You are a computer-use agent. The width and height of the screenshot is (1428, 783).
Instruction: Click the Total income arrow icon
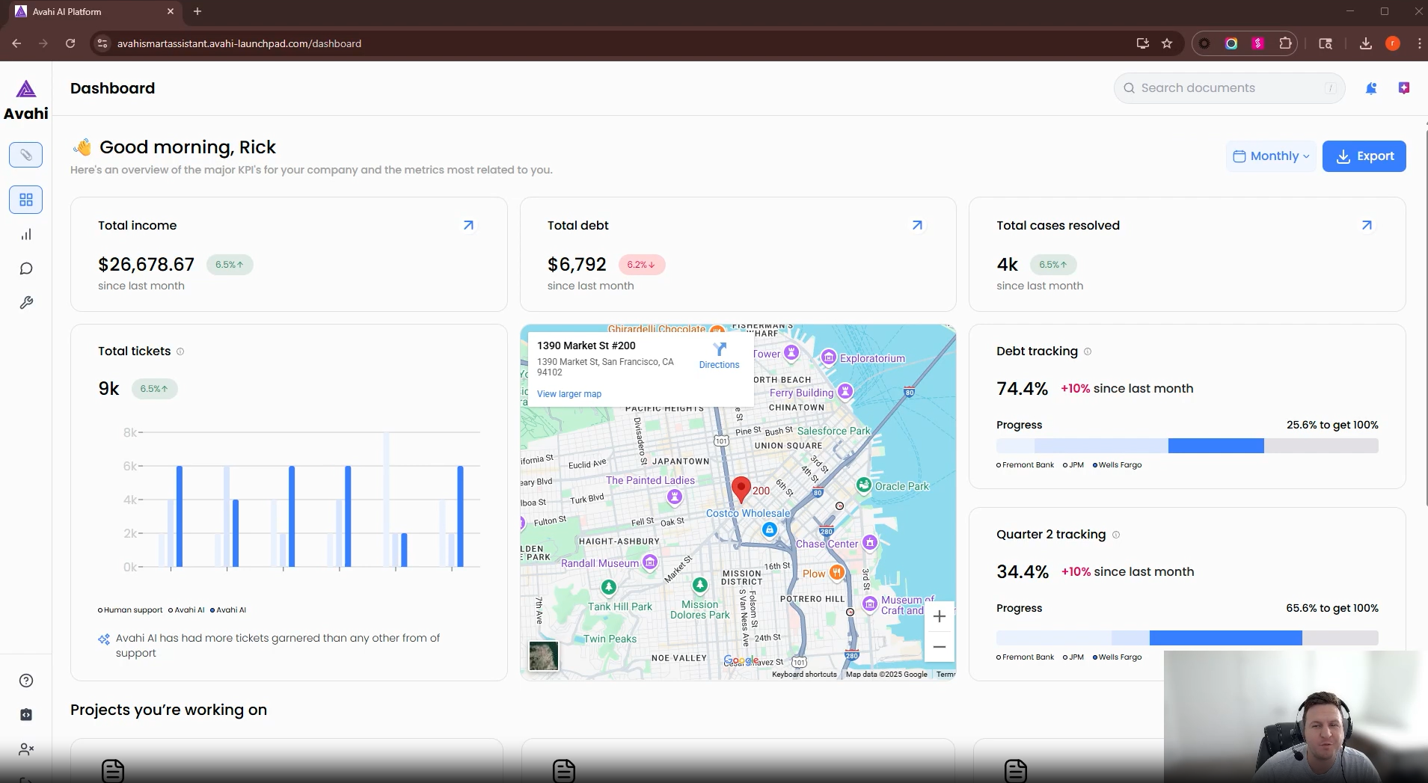pyautogui.click(x=468, y=225)
